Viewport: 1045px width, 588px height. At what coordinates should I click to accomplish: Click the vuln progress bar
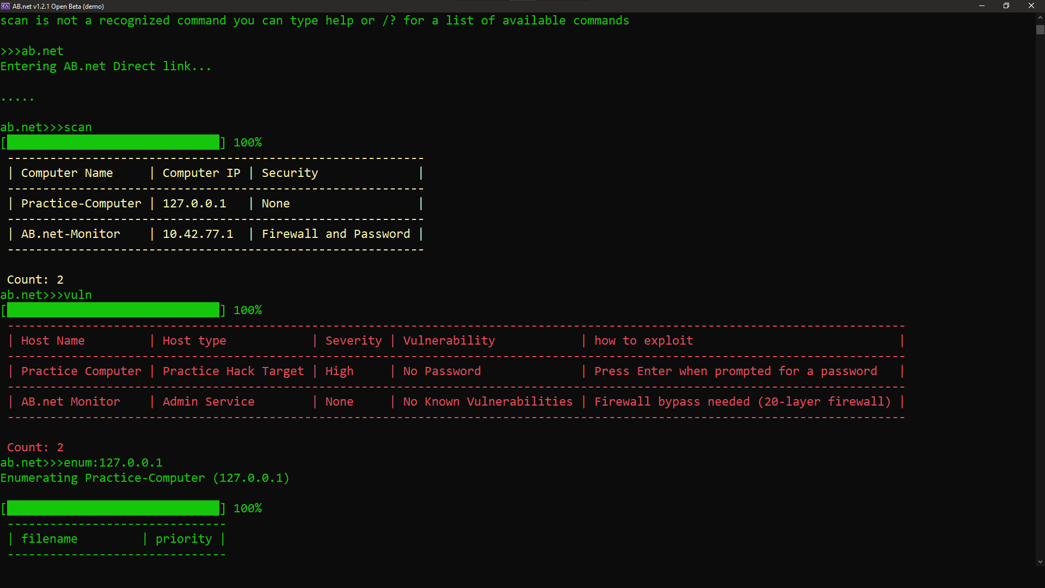(113, 310)
